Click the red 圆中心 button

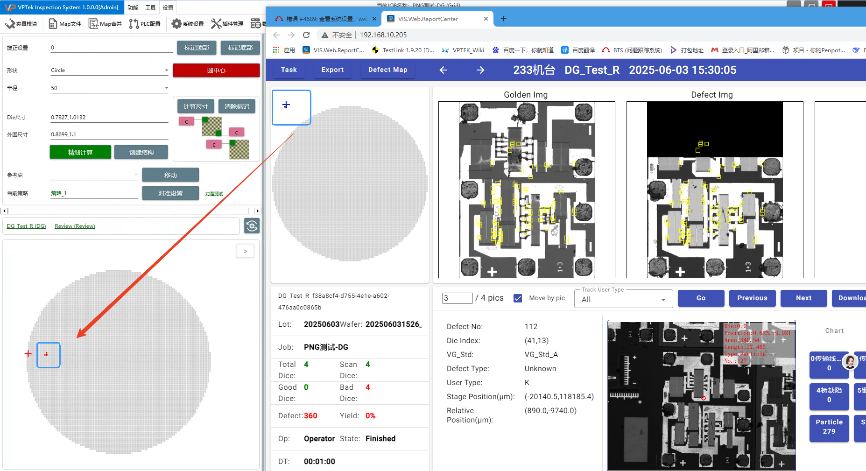[x=216, y=70]
